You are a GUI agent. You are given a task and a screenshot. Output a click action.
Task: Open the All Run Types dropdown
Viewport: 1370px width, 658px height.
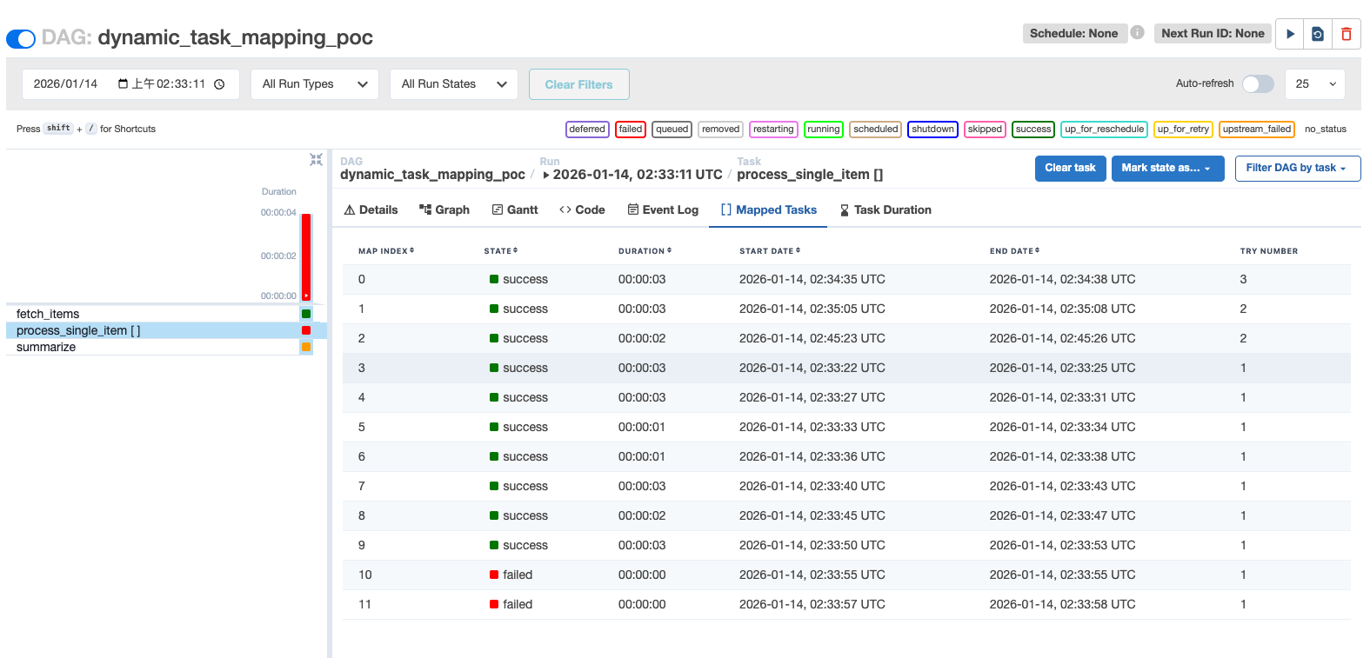click(x=314, y=84)
